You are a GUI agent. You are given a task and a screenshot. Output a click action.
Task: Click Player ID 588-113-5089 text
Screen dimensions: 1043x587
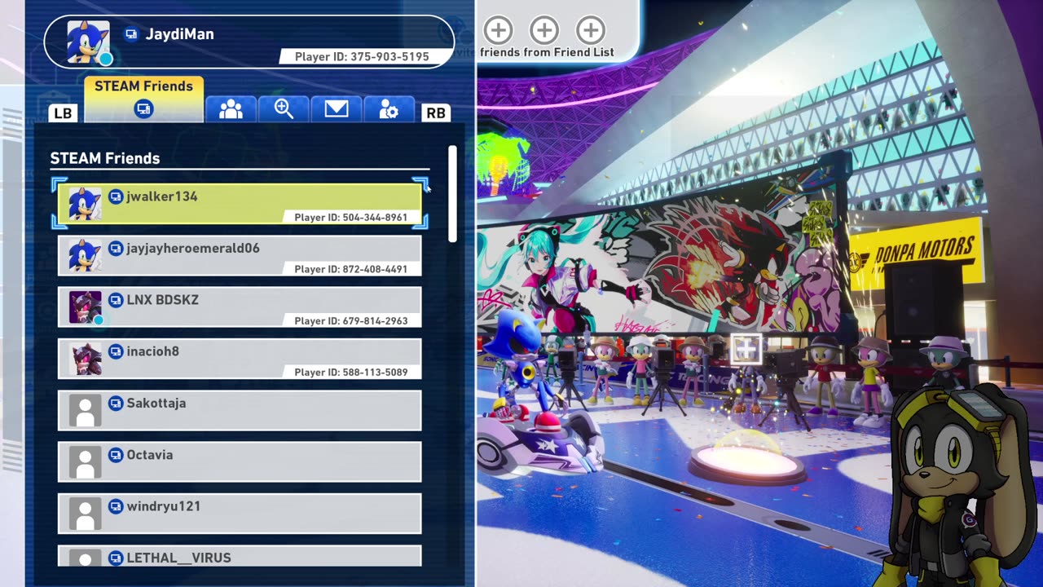coord(351,373)
